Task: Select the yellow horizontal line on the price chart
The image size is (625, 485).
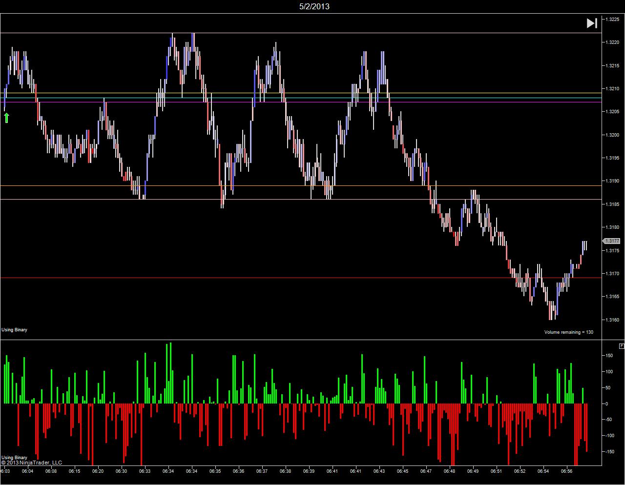Action: tap(301, 93)
